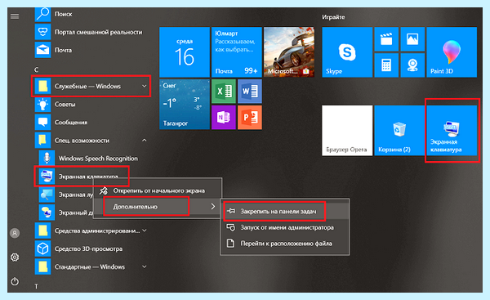The height and width of the screenshot is (300, 490).
Task: Click the Стандартные — Windows folder icon
Action: [42, 266]
